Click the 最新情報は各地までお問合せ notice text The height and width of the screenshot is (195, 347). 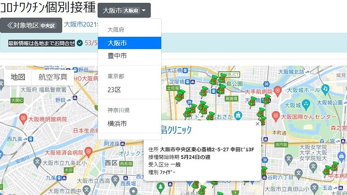tap(41, 43)
